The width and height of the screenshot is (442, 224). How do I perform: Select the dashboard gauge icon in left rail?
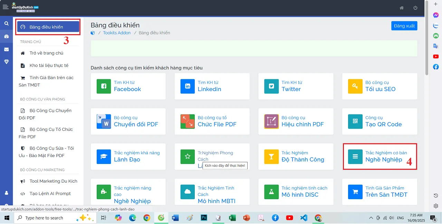coord(6,36)
